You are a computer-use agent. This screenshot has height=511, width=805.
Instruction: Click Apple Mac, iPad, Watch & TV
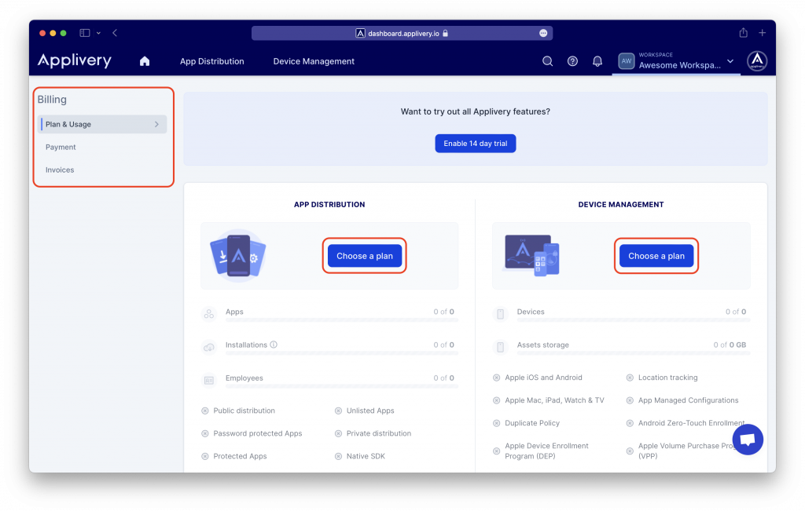pos(554,400)
